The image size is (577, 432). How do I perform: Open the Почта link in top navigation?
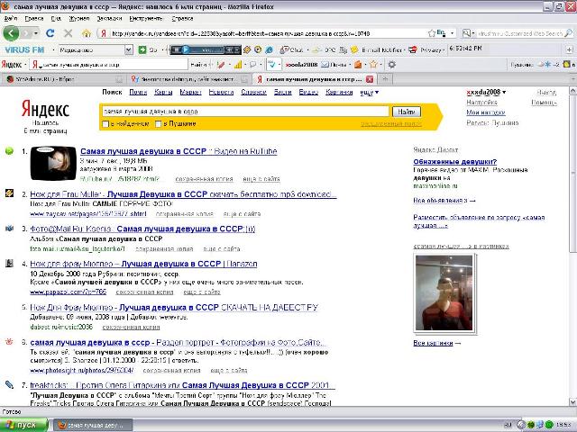(x=138, y=92)
